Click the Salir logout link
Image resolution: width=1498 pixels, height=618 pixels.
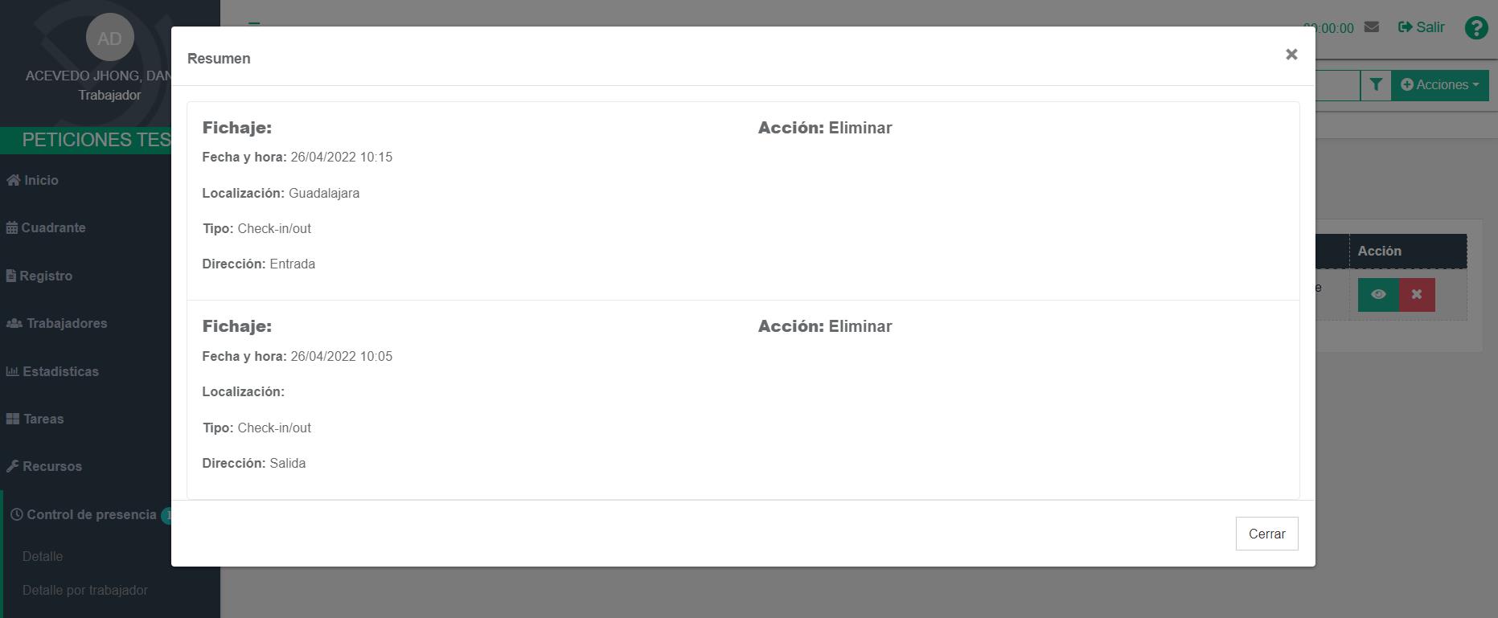click(1422, 27)
